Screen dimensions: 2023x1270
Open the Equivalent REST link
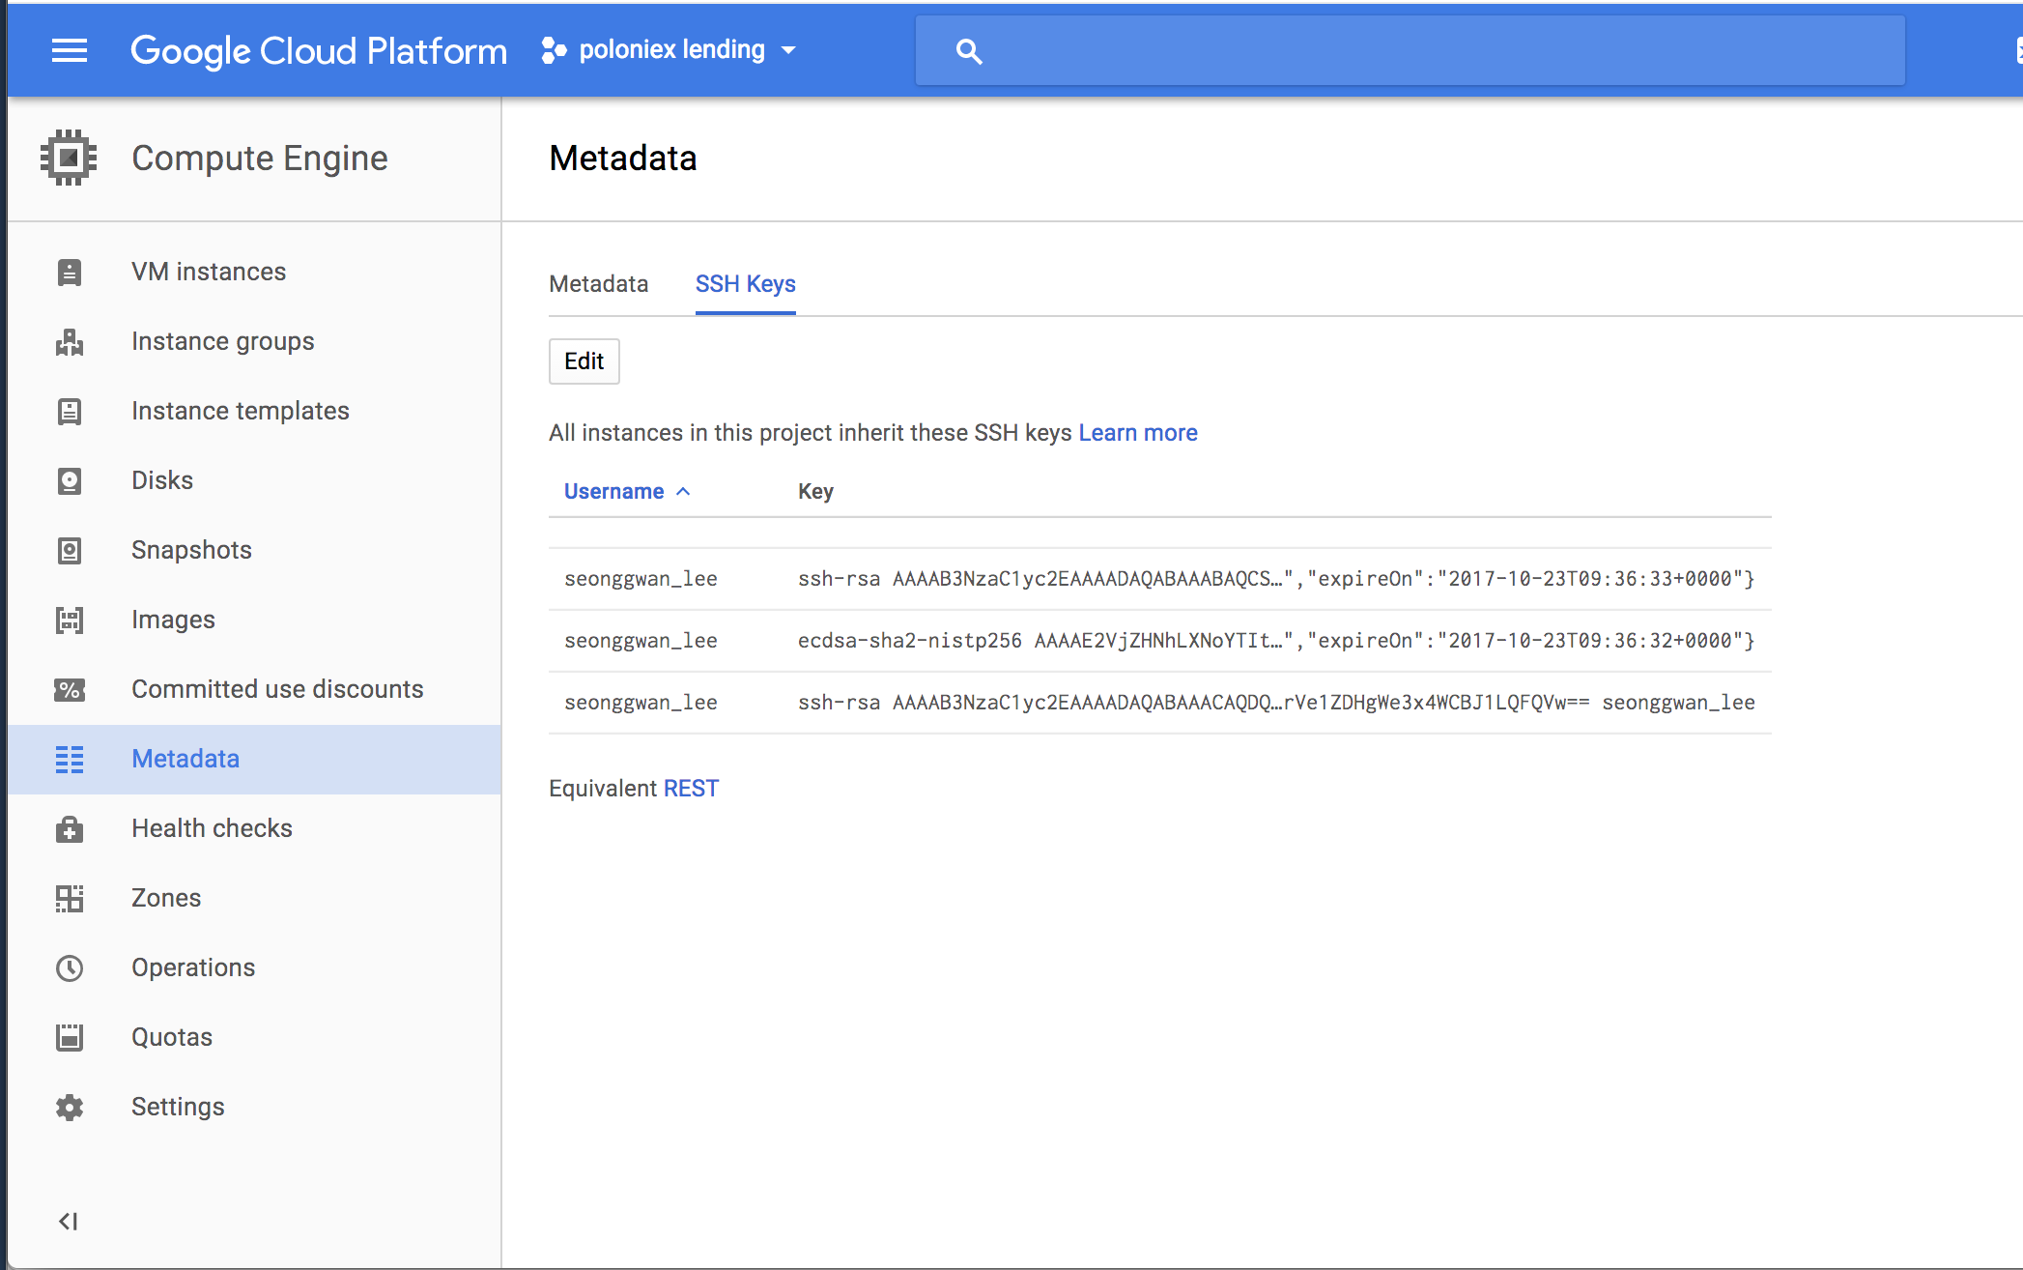(x=692, y=789)
